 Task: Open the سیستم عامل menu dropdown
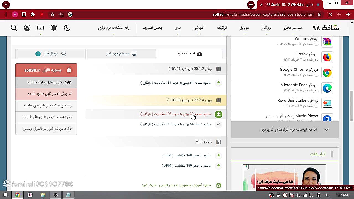pyautogui.click(x=293, y=28)
